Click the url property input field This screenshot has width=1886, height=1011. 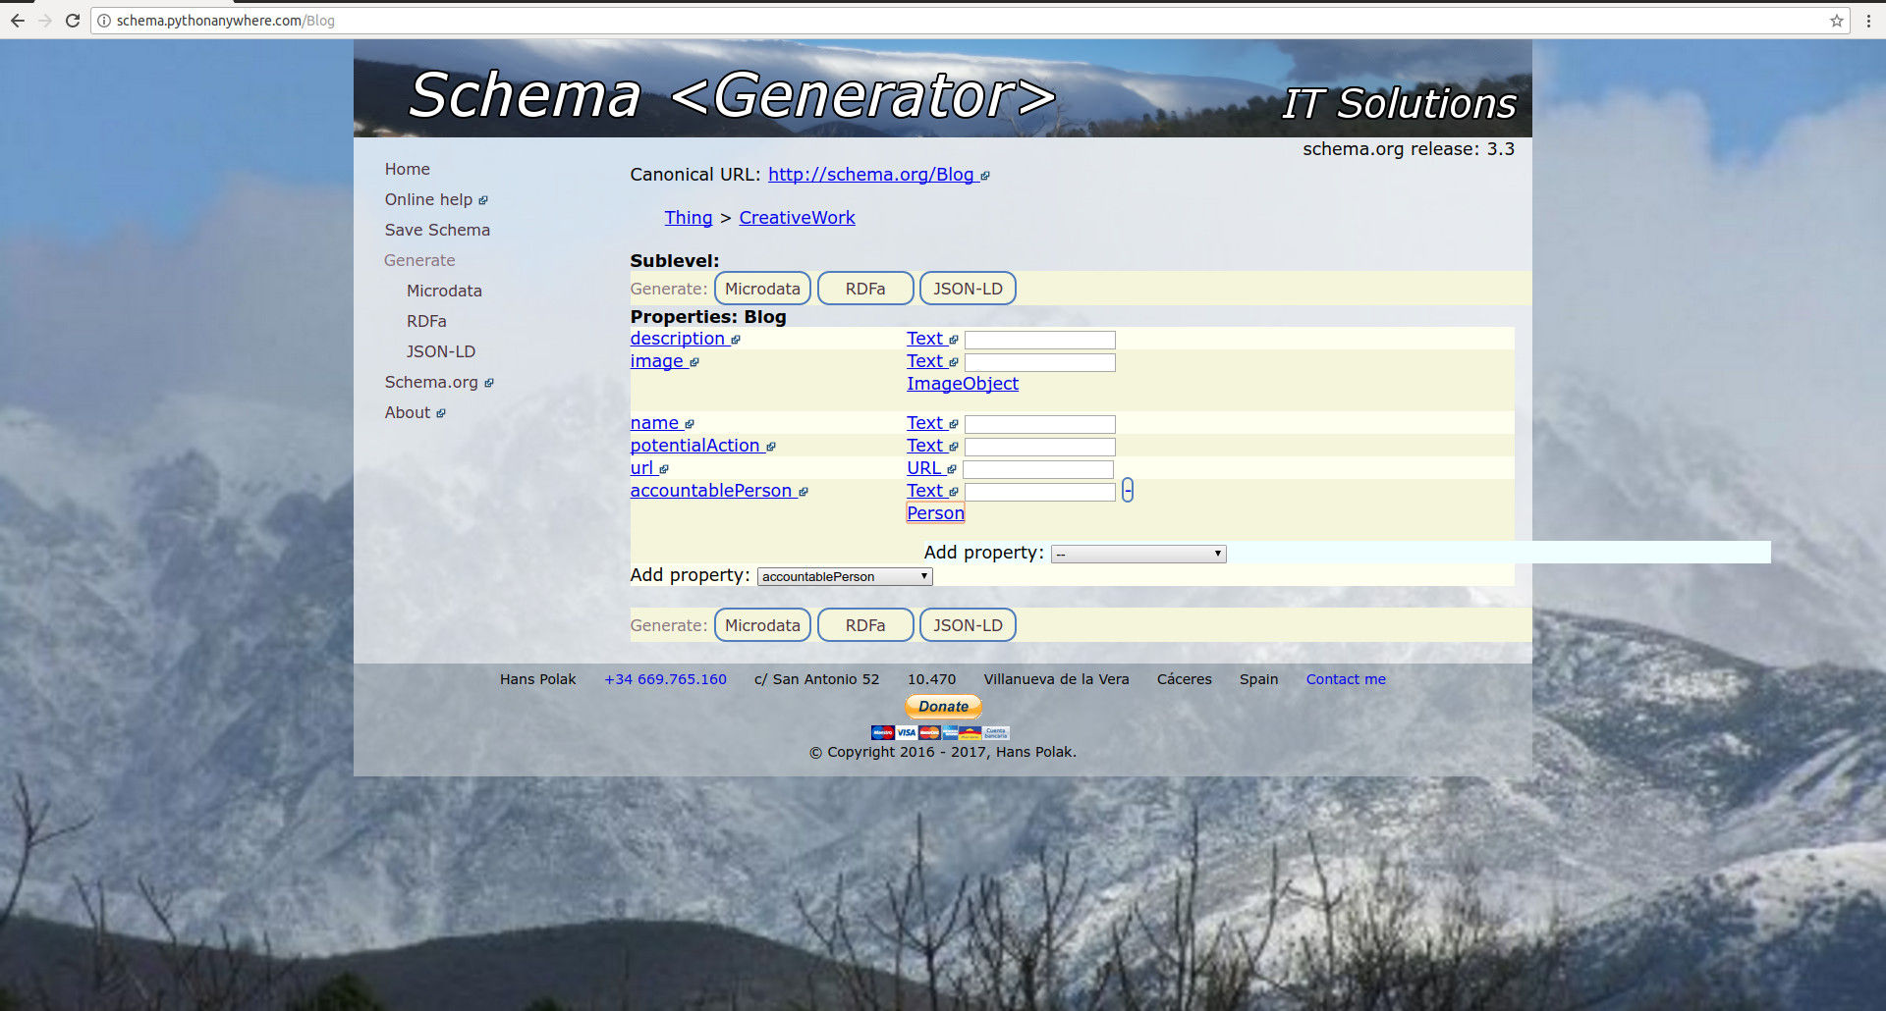coord(1038,469)
